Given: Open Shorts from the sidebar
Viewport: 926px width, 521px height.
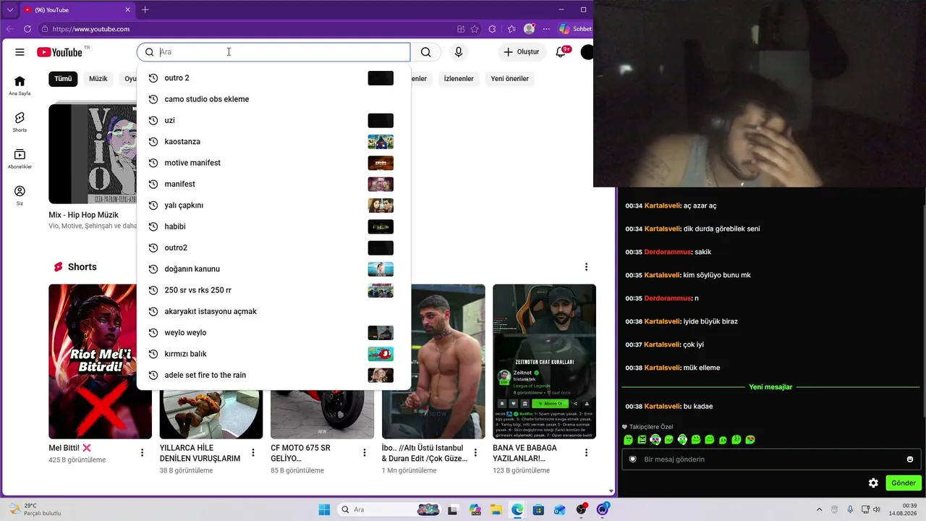Looking at the screenshot, I should 20,122.
